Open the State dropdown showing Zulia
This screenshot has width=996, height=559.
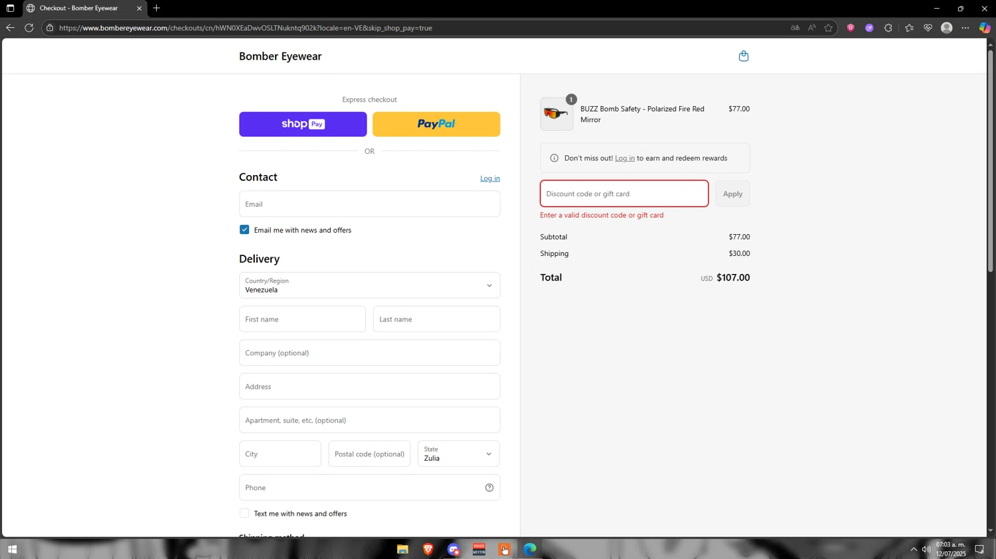click(459, 454)
